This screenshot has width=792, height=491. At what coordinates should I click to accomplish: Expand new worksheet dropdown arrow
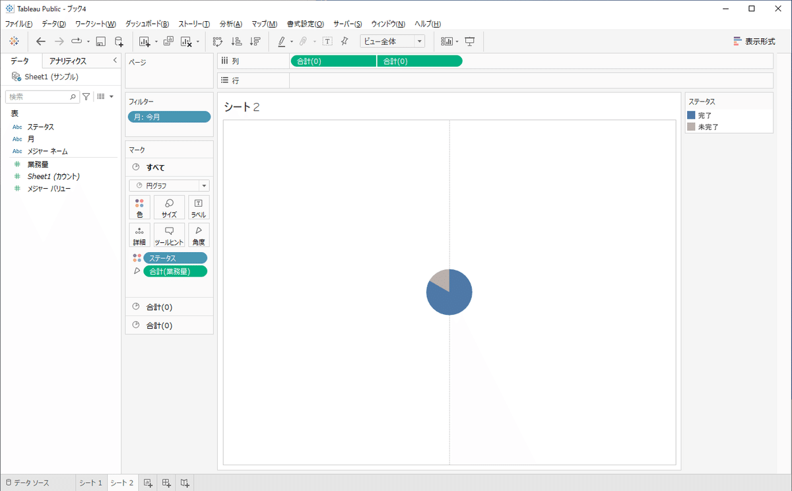click(x=156, y=42)
